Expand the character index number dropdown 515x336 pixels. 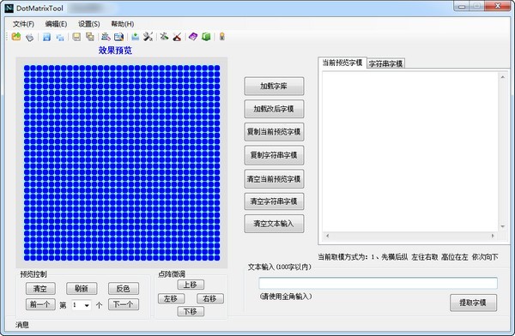(87, 305)
